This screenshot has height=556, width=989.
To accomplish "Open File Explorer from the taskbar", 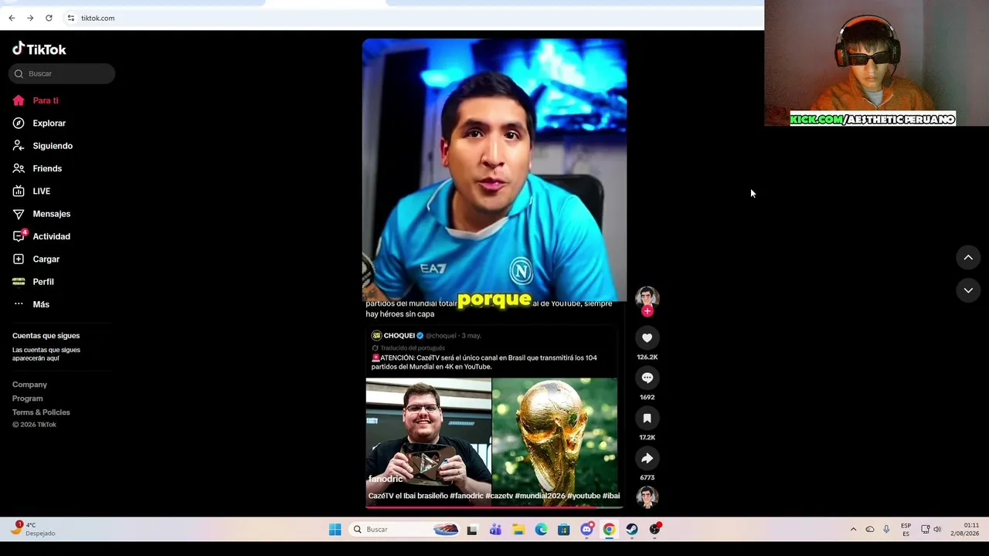I will [518, 530].
